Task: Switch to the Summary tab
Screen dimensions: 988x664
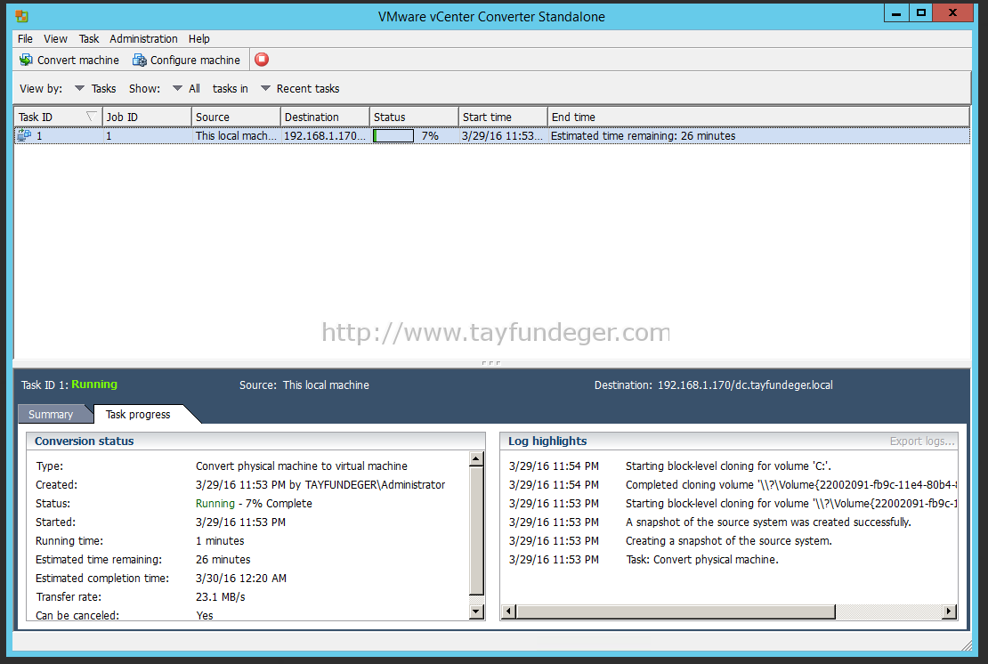Action: click(x=51, y=414)
